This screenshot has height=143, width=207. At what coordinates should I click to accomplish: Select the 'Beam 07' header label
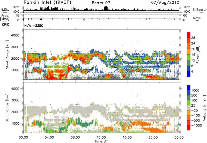pos(101,3)
